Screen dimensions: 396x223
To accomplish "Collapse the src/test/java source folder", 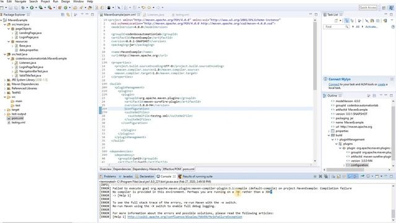I will coord(5,54).
